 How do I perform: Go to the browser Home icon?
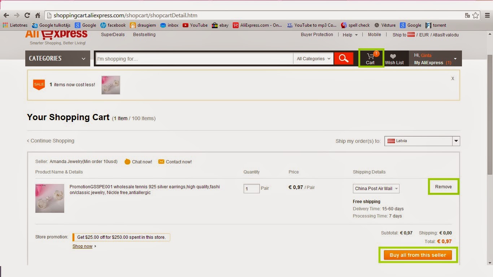[x=38, y=16]
